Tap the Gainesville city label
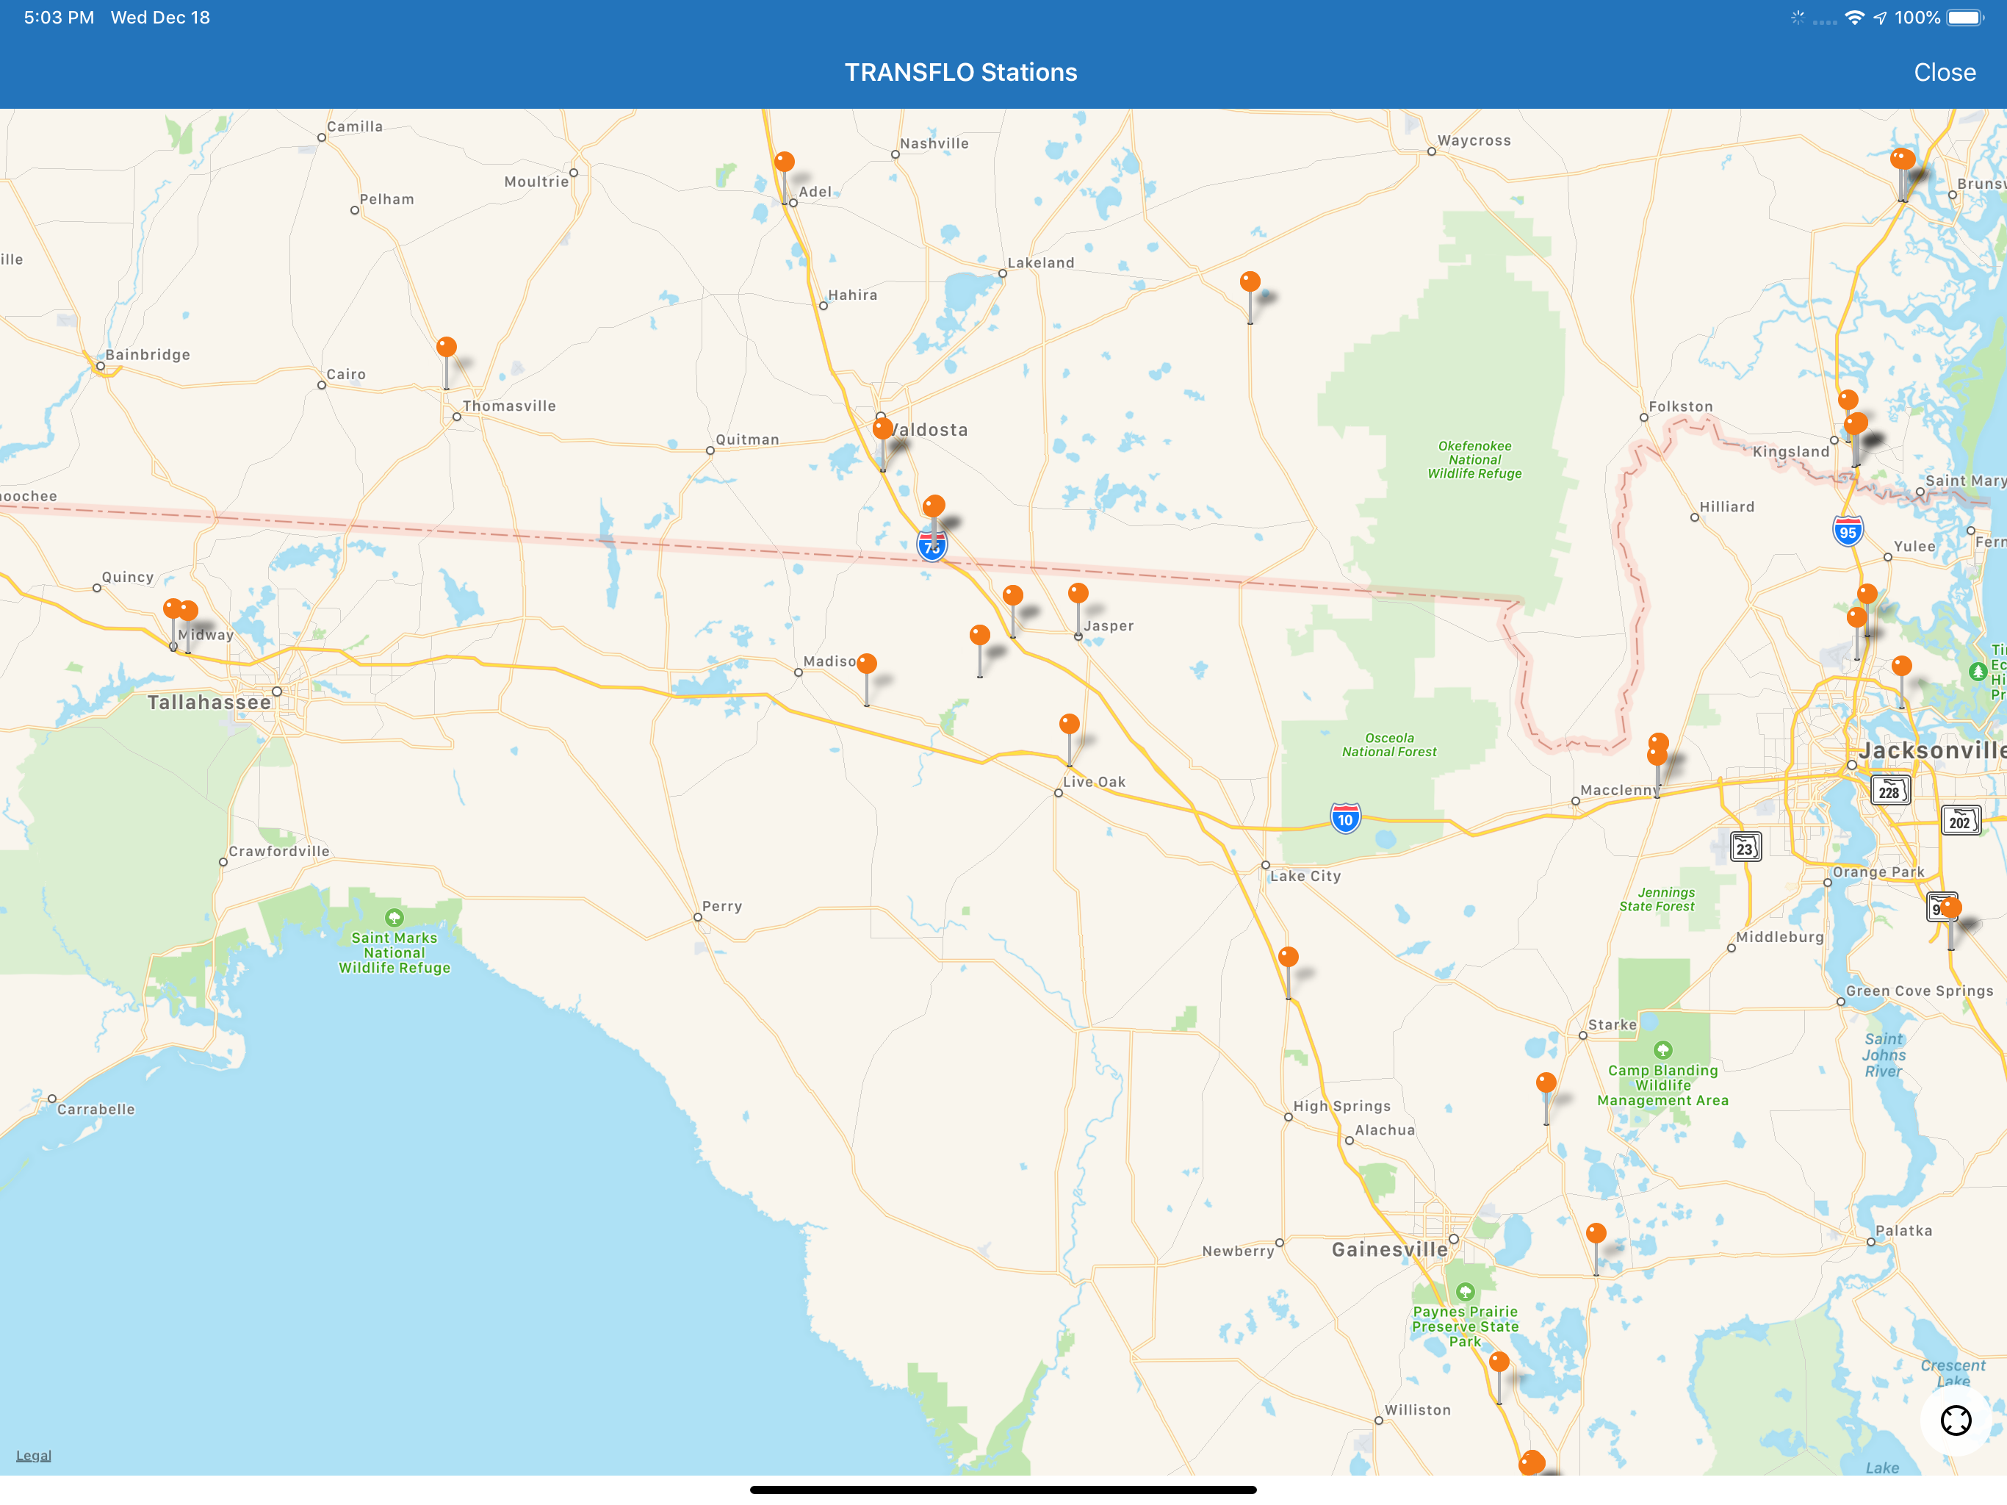Viewport: 2007px width, 1505px height. pyautogui.click(x=1389, y=1250)
